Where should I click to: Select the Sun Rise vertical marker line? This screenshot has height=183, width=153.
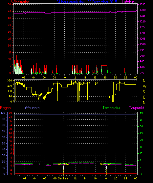(63, 170)
